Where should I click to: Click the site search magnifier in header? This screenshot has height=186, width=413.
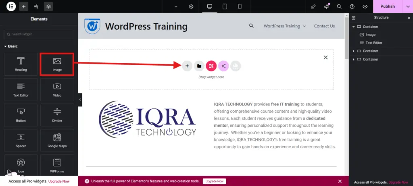(252, 26)
